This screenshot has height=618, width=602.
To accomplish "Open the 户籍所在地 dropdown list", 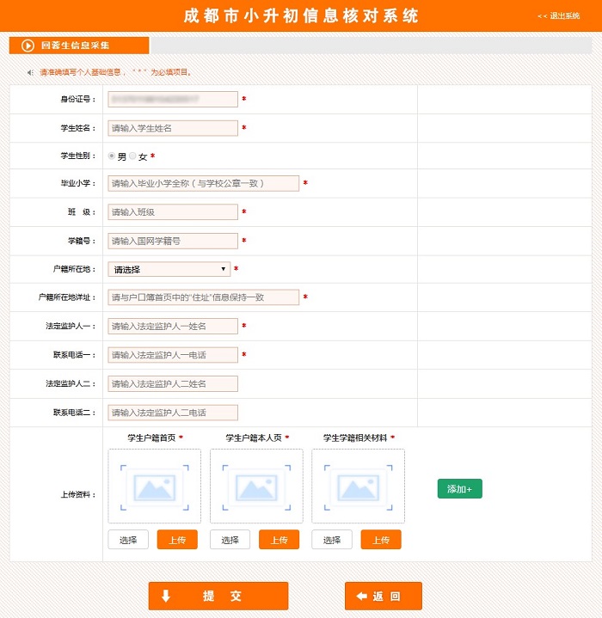I will 169,269.
